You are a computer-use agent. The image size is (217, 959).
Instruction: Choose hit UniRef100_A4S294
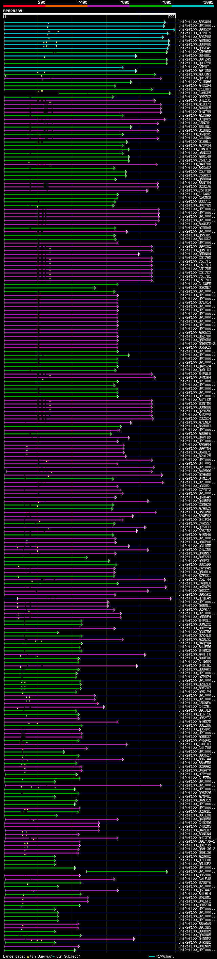195,86
